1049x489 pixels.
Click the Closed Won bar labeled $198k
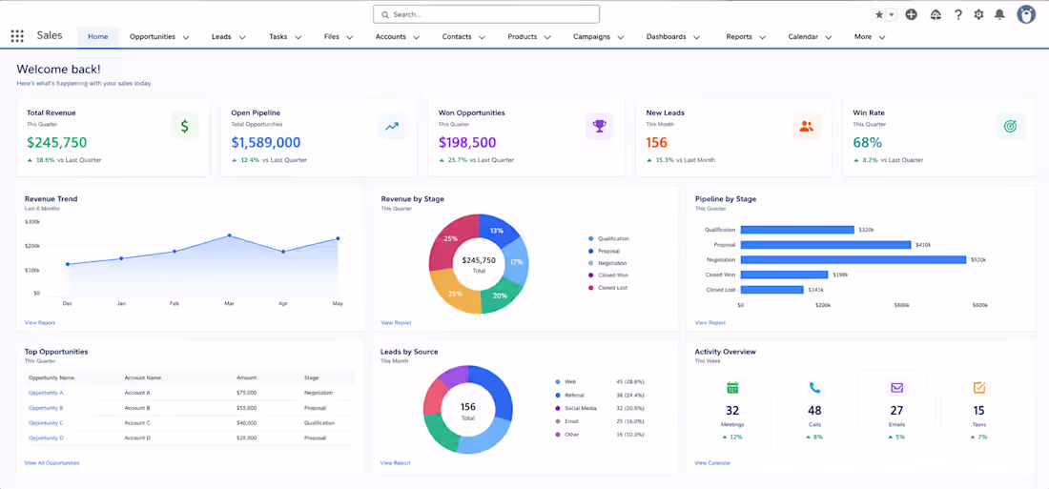(x=784, y=275)
